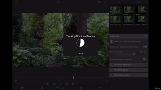Viewport: 161px width, 90px height.
Task: Click the blue 7.14 playhead time
Action: (x=60, y=80)
